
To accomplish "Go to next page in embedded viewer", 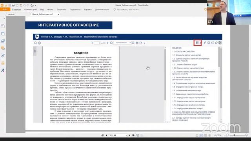I will coord(107,43).
